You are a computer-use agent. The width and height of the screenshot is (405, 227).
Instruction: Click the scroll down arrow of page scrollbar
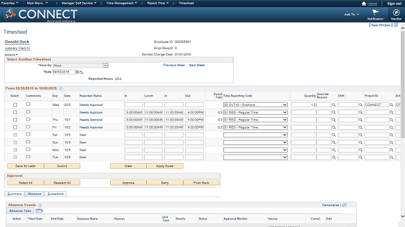(402, 216)
